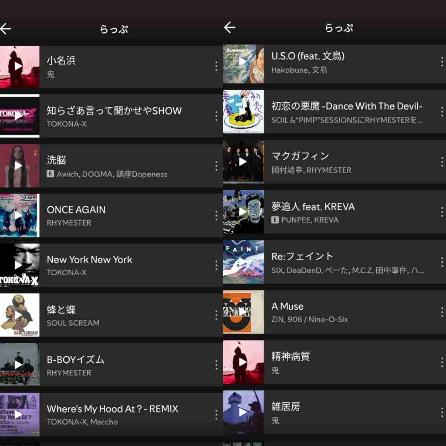Screen dimensions: 446x446
Task: Open three-dot menu for マクガフィン
Action: (442, 162)
